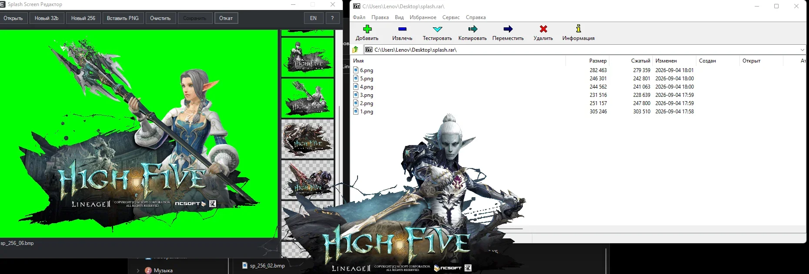Open the Файл menu in 7-Zip
Screen dimensions: 809x274
[359, 17]
